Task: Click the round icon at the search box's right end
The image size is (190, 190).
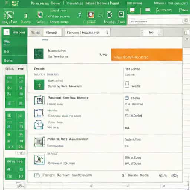Action: pos(186,21)
